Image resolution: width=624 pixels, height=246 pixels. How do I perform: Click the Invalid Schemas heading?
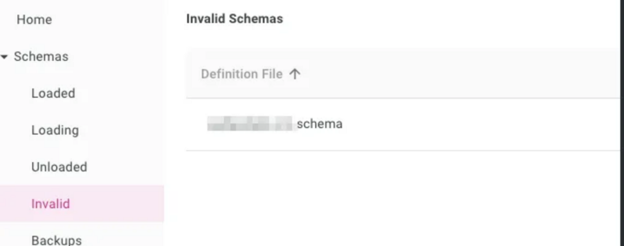235,19
